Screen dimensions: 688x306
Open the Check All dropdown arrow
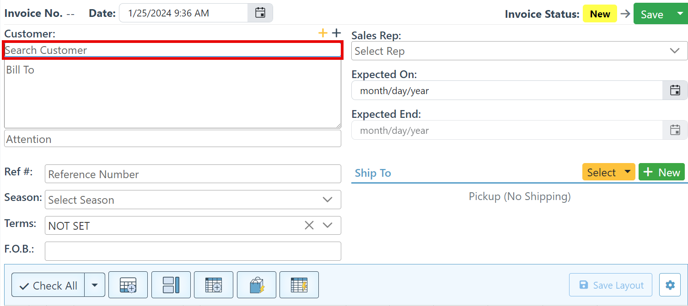click(95, 285)
